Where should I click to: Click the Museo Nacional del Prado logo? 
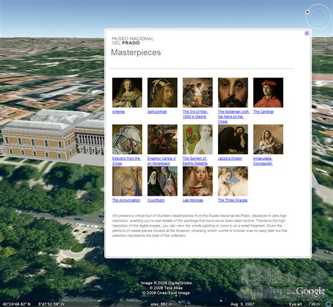(133, 40)
